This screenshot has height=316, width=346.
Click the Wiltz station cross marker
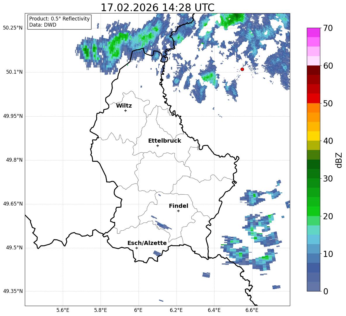[x=126, y=110]
